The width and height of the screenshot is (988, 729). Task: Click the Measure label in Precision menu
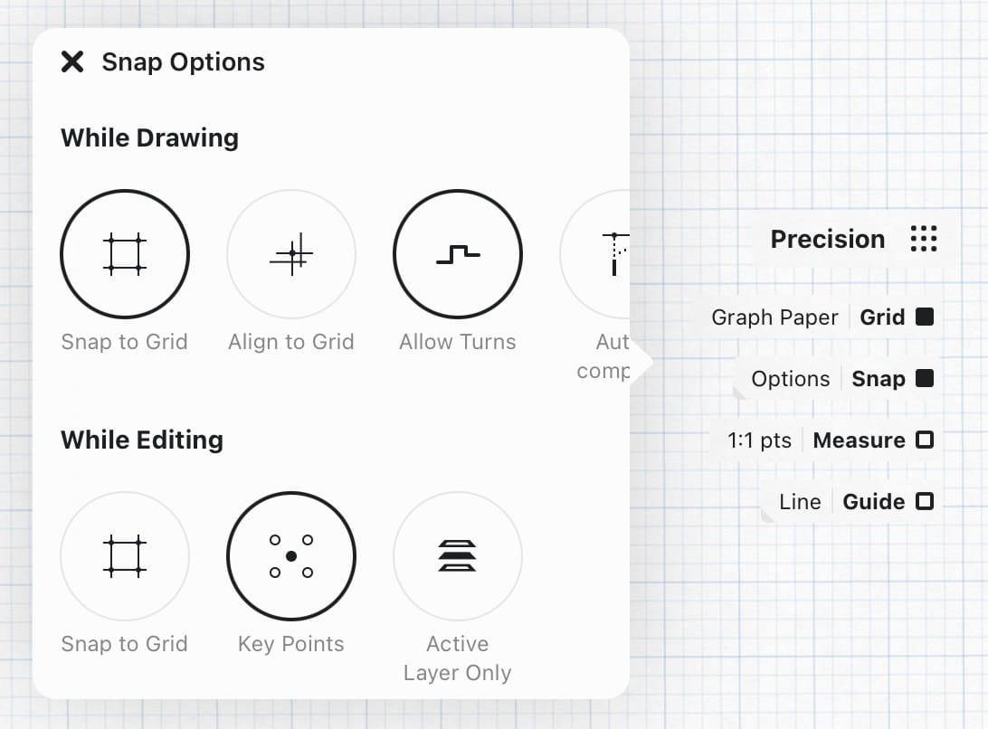[859, 440]
